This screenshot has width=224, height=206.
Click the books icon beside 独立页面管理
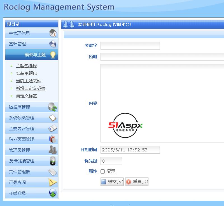click(52, 139)
